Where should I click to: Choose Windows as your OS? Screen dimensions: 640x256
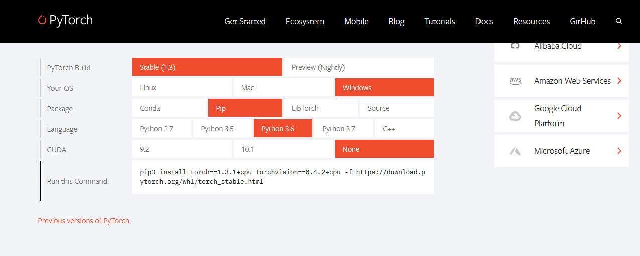click(384, 87)
